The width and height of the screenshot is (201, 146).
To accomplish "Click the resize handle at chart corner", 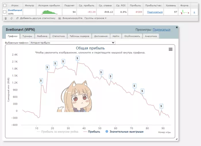I will click(x=177, y=139).
